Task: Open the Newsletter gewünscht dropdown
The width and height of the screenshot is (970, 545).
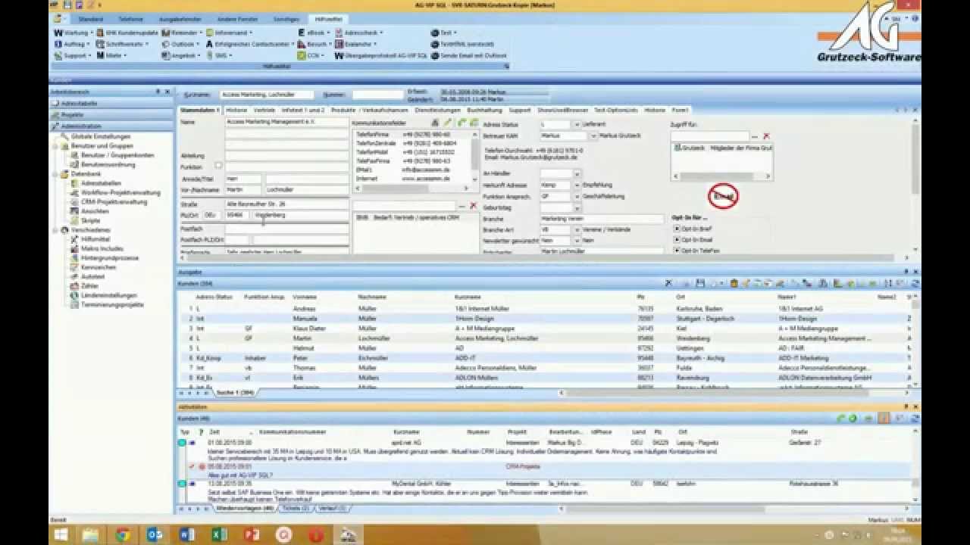Action: click(x=577, y=240)
